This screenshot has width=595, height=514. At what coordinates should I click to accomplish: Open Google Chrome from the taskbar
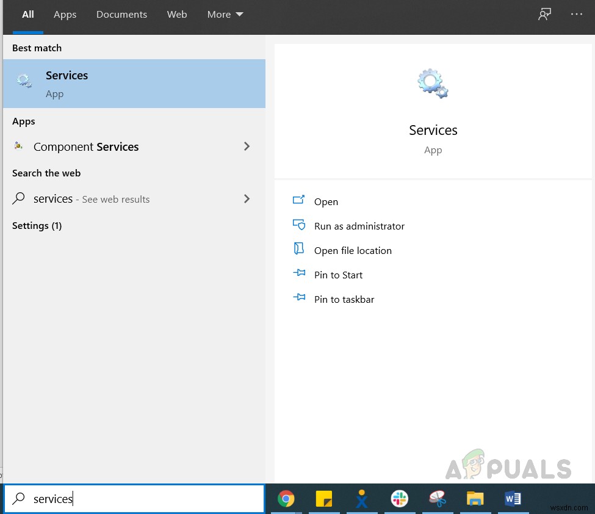[x=286, y=499]
